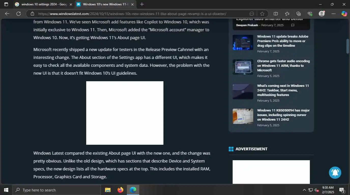350x195 pixels.
Task: Open the reader/feedback icon in the address bar
Action: coord(252,14)
